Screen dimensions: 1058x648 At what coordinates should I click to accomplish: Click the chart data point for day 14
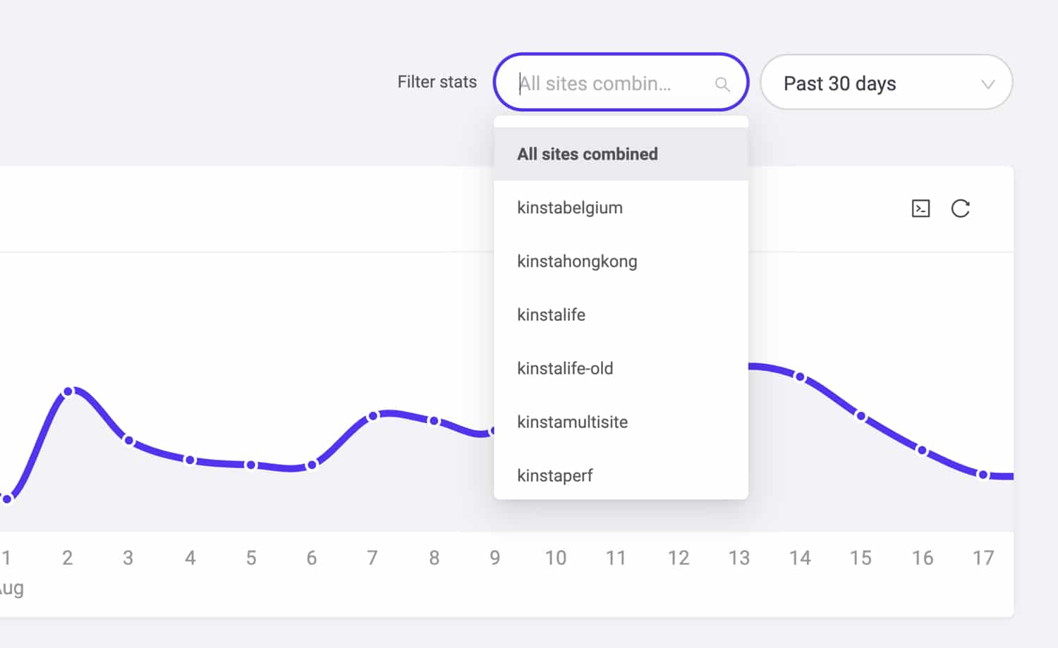point(800,377)
